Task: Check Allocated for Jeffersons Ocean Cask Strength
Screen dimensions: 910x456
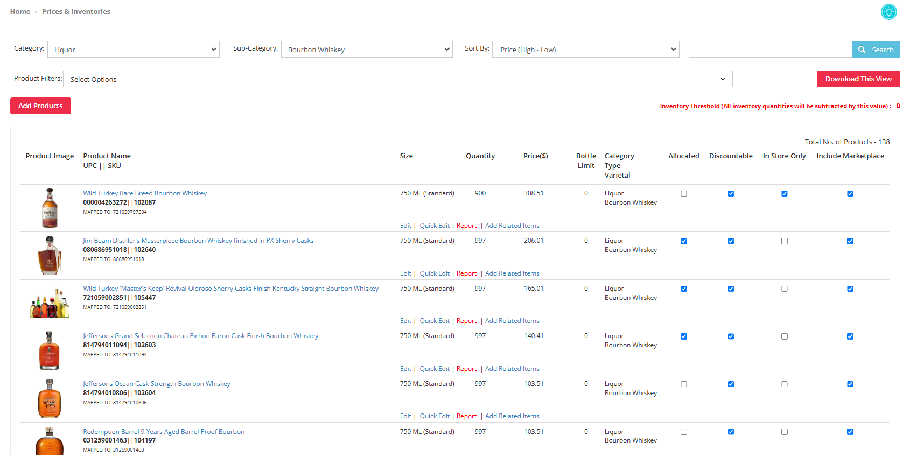Action: tap(684, 384)
